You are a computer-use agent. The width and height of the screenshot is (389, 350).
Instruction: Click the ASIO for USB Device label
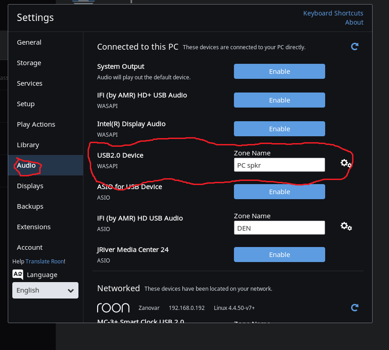coord(130,187)
